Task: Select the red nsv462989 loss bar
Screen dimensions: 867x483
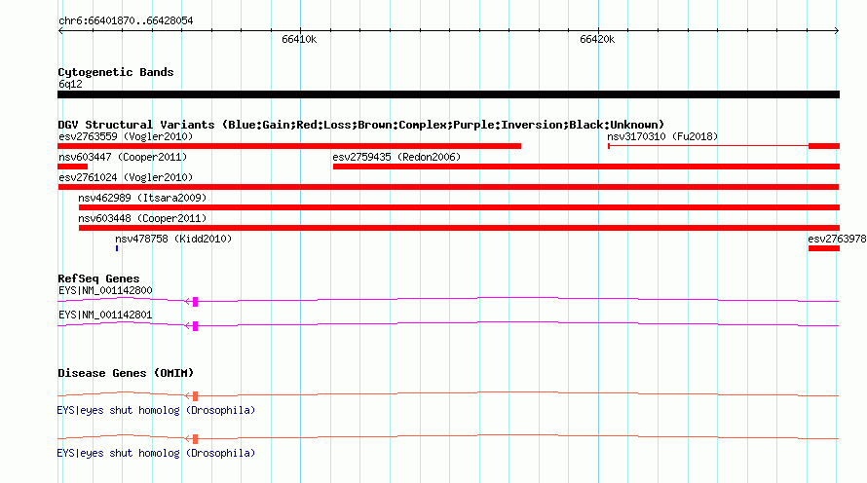Action: tap(459, 207)
